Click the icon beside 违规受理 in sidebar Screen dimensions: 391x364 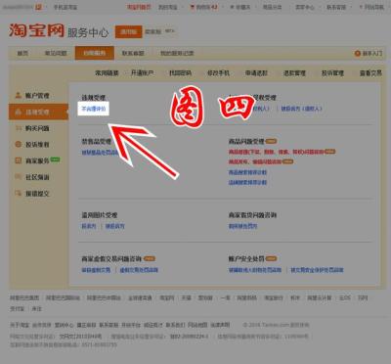[x=19, y=113]
